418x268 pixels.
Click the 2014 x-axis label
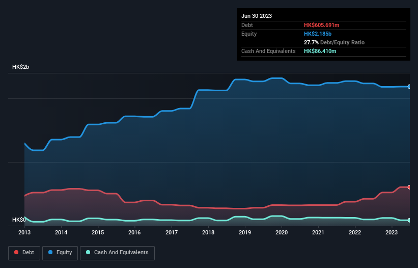(61, 232)
